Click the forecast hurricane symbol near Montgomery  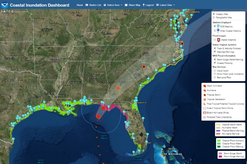[118, 88]
